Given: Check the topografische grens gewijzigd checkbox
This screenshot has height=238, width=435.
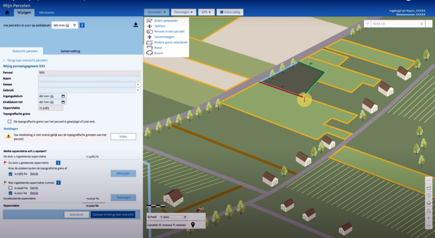Looking at the screenshot, I should [x=9, y=121].
